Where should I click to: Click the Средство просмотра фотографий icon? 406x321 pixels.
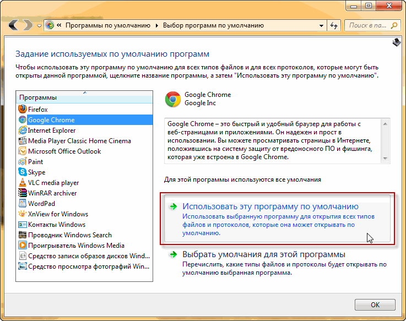point(23,266)
